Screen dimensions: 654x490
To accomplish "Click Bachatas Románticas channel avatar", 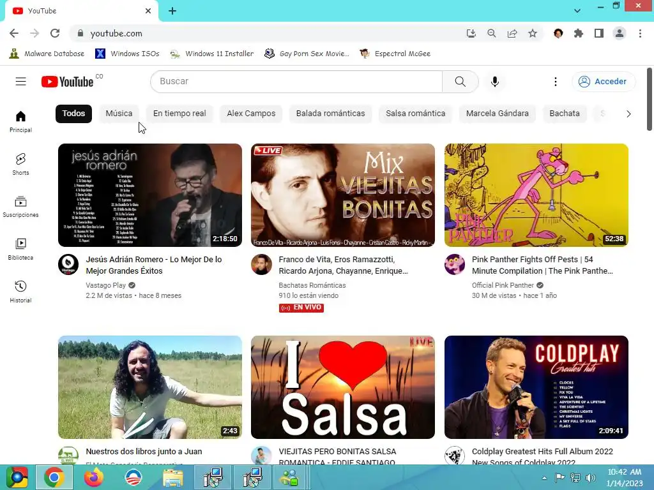I will pos(261,264).
